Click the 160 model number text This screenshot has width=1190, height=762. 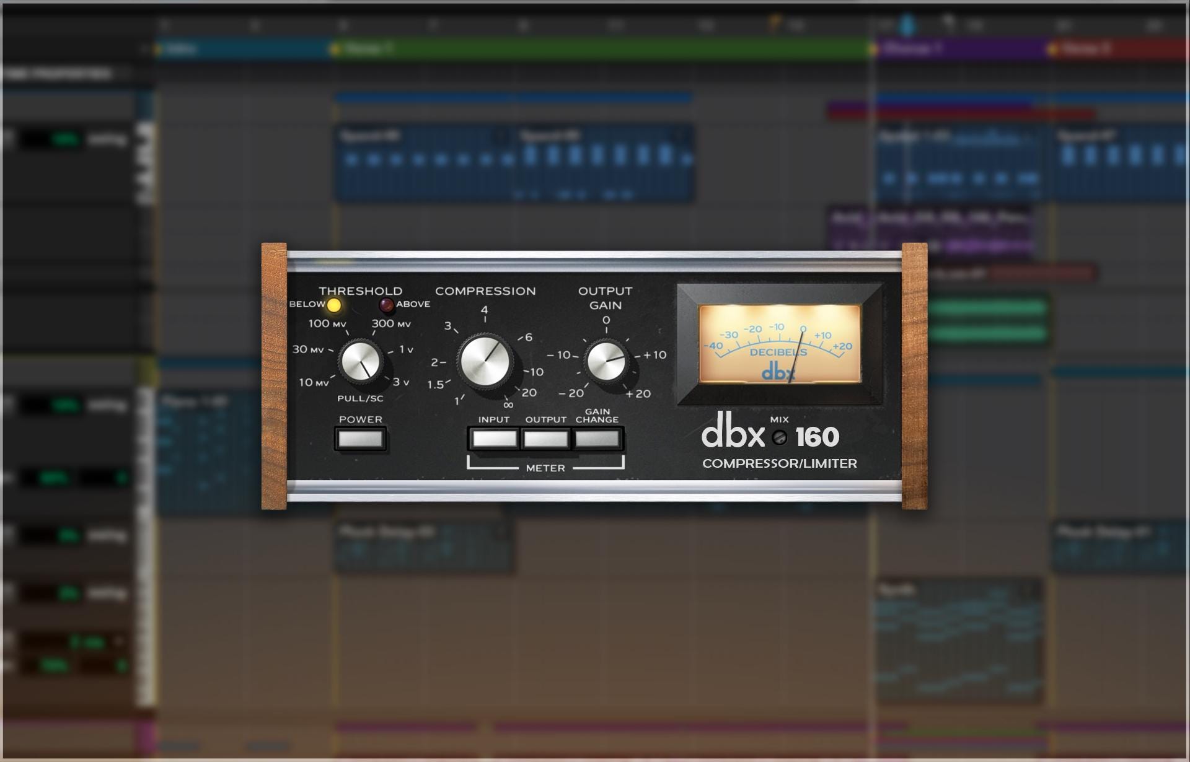click(x=818, y=437)
